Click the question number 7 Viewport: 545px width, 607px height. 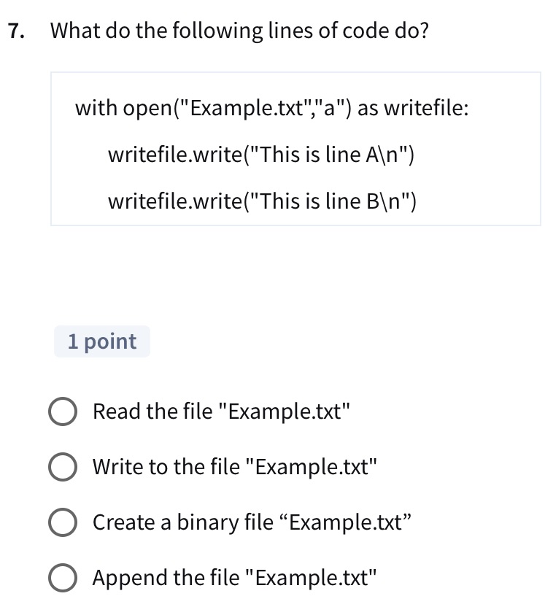pos(13,31)
